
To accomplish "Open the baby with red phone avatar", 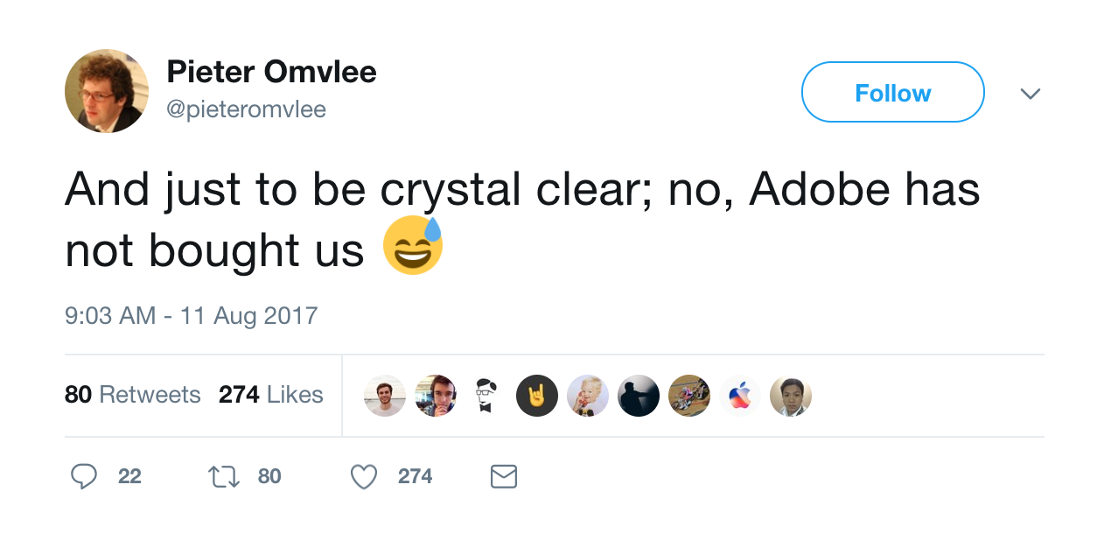I will pyautogui.click(x=588, y=396).
